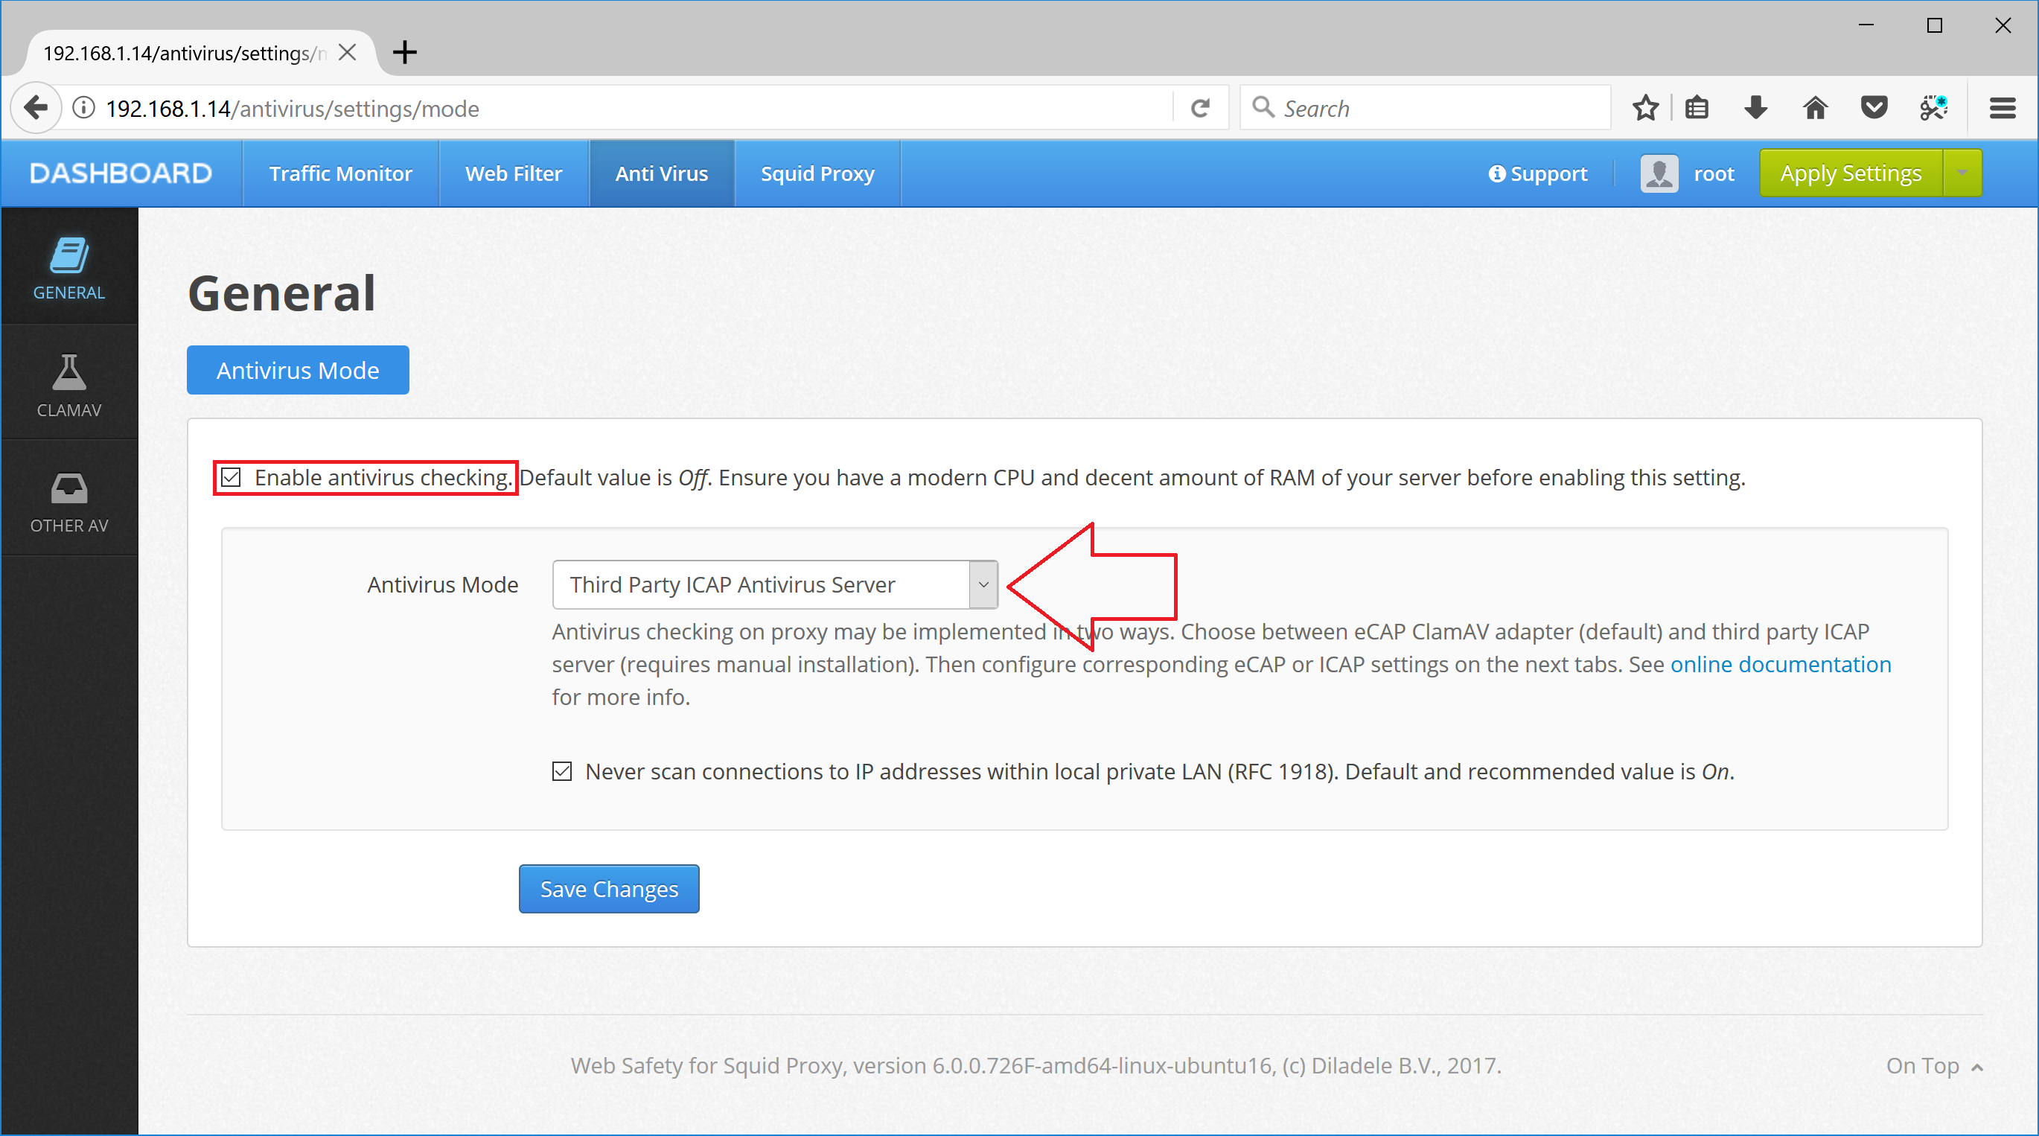Open Pocket icon in toolbar
The height and width of the screenshot is (1136, 2039).
tap(1874, 108)
